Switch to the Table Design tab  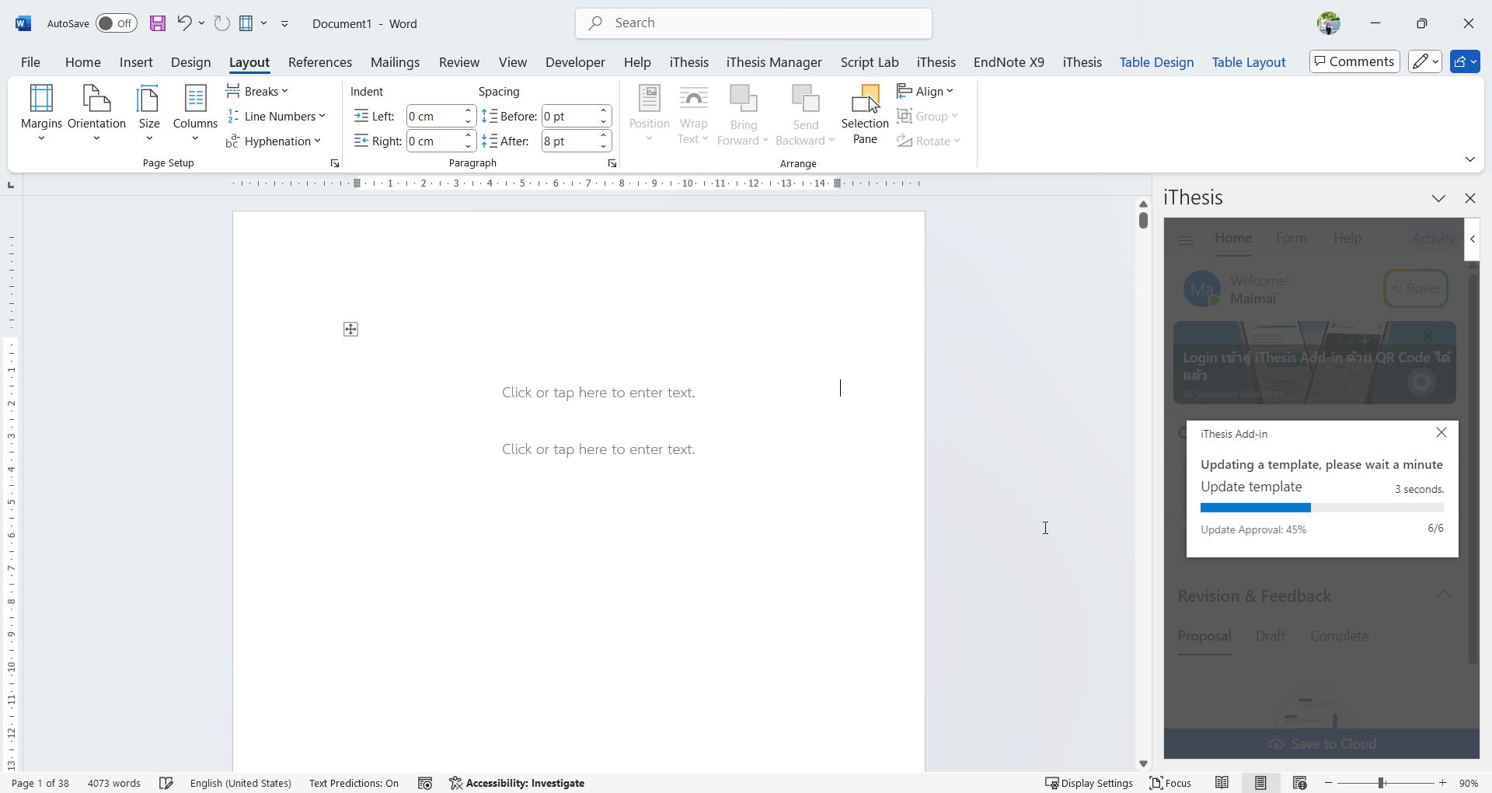(1156, 62)
